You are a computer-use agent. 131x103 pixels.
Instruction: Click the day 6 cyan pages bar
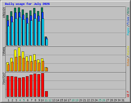(x=28, y=34)
